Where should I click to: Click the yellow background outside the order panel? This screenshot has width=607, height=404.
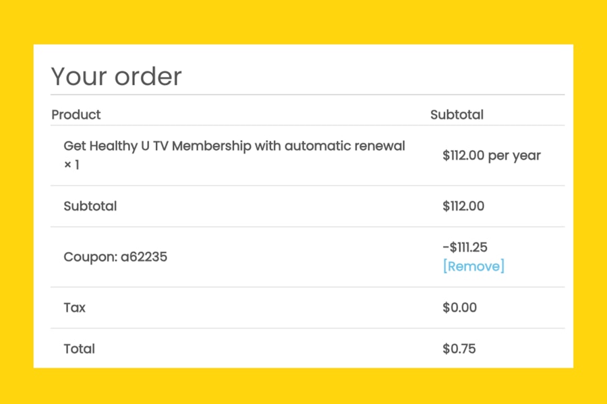(x=303, y=22)
